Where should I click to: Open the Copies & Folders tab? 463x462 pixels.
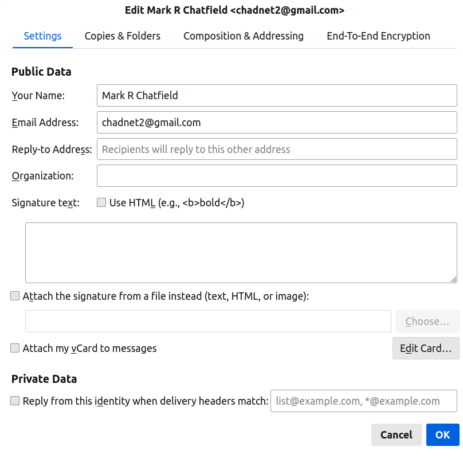click(123, 36)
